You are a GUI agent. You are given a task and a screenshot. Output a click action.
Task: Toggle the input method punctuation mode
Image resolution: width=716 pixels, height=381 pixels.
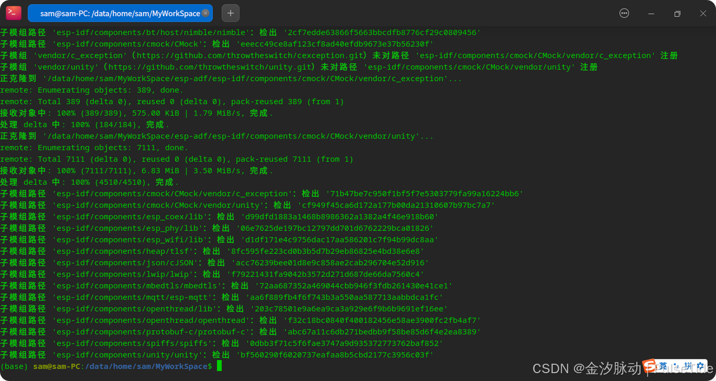[x=676, y=366]
